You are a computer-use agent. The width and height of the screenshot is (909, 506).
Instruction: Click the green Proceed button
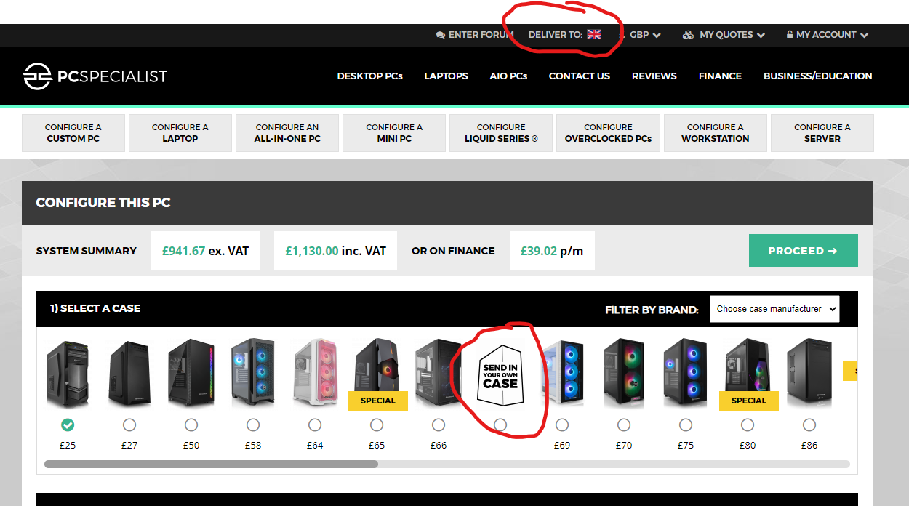coord(804,251)
